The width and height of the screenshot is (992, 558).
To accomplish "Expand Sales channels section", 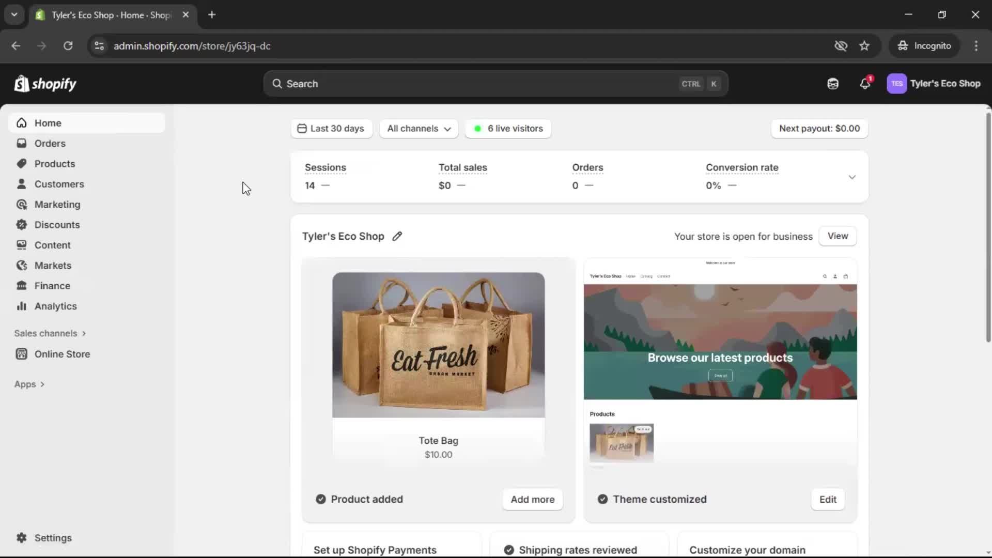I will (x=50, y=333).
